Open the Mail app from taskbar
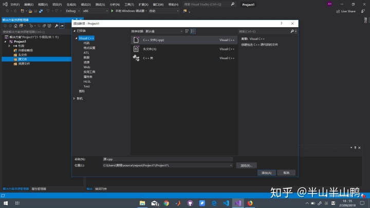370x208 pixels. pos(155,203)
